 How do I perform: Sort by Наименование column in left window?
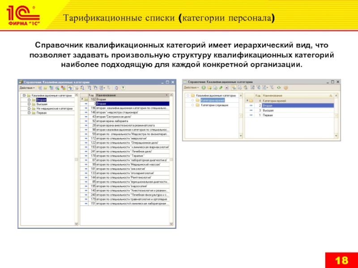point(132,95)
